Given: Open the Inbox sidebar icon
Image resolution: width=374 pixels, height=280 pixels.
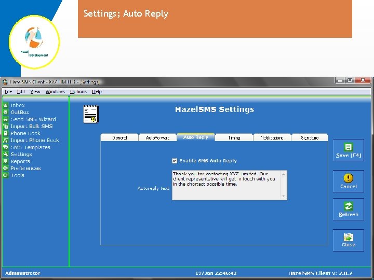Looking at the screenshot, I should coord(6,105).
